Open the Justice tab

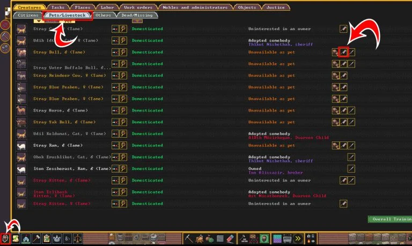pos(275,8)
